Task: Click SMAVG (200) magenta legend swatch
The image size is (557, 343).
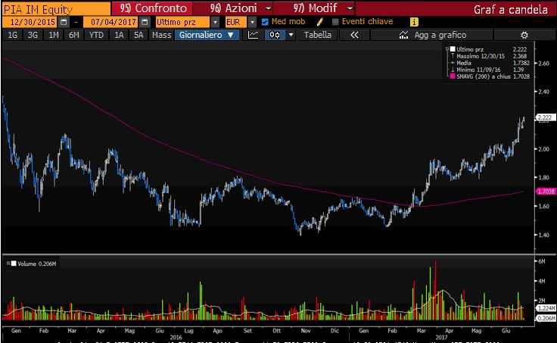Action: tap(452, 76)
